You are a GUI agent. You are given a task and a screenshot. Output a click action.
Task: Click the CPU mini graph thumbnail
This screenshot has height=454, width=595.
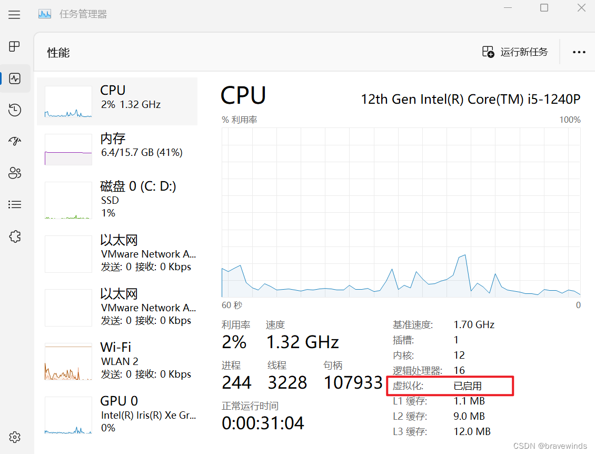[68, 101]
